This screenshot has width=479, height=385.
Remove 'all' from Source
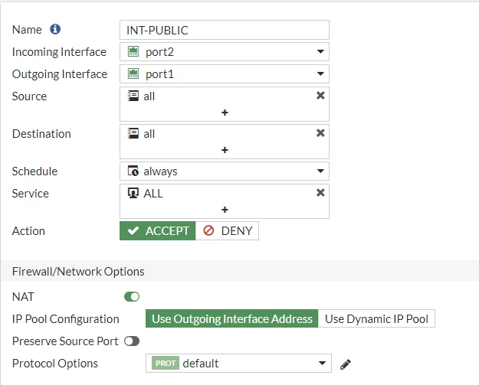click(320, 96)
